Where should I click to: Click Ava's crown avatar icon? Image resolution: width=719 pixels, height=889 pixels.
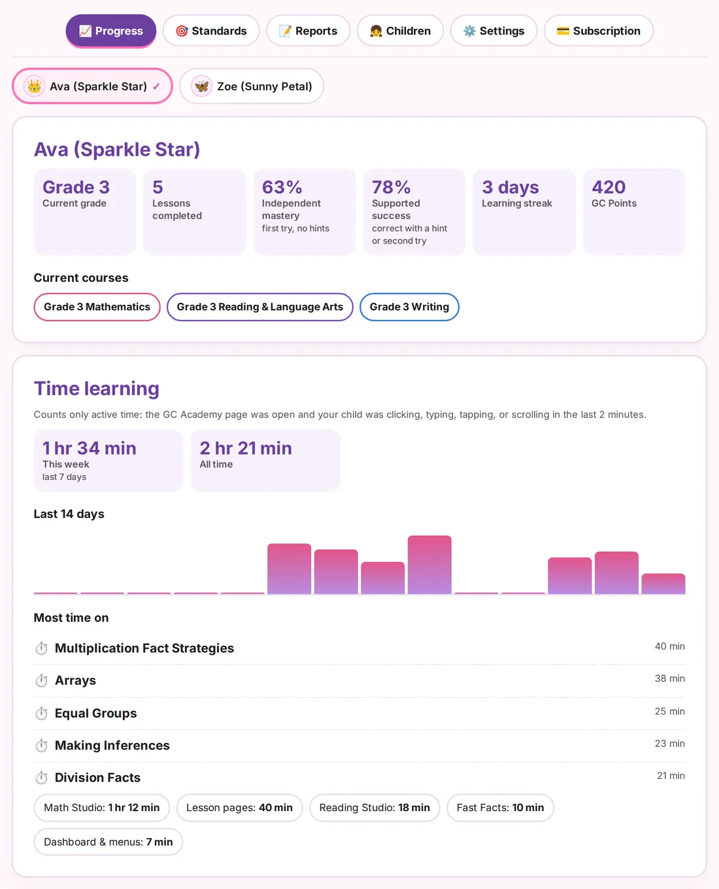point(34,86)
